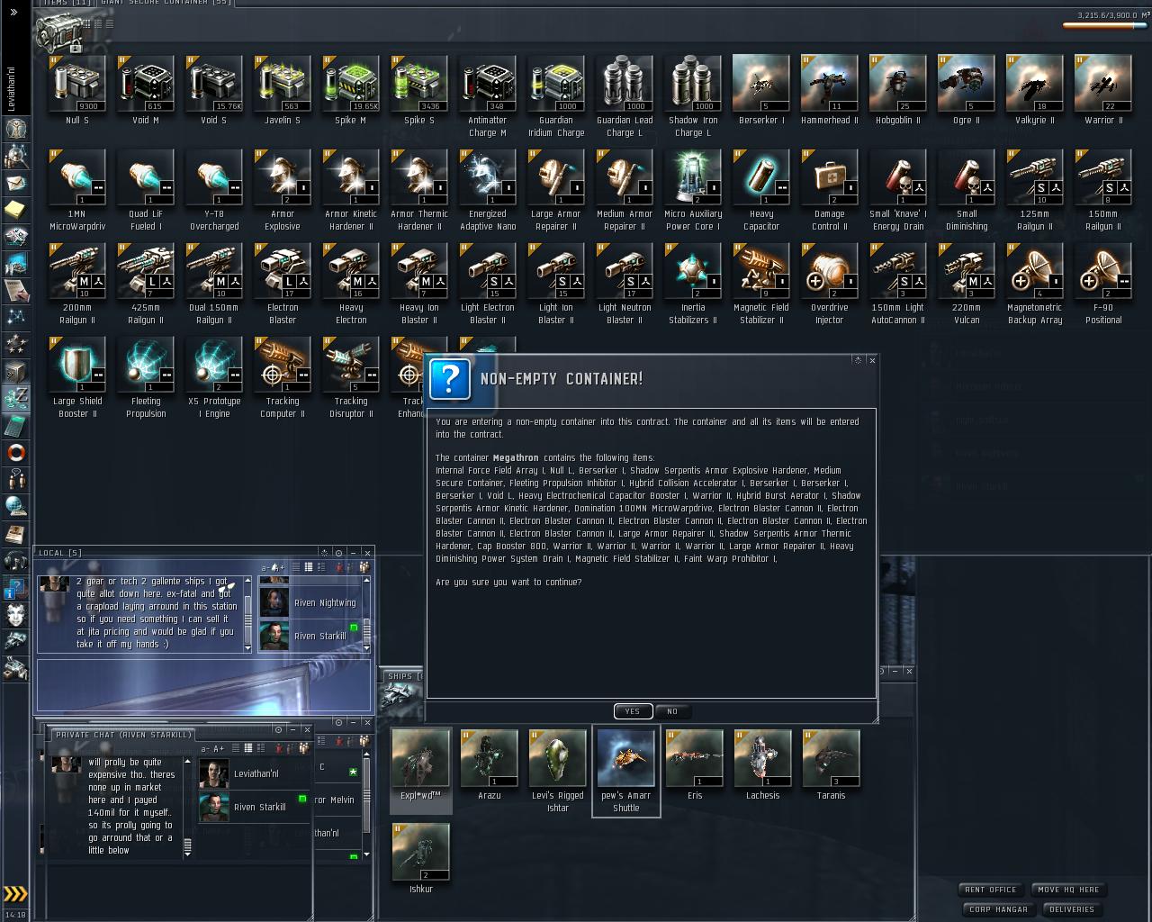
Task: Click the yellow triple-arrow at sidebar bottom
Action: [x=15, y=894]
